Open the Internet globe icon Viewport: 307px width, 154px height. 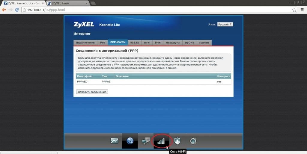[130, 141]
